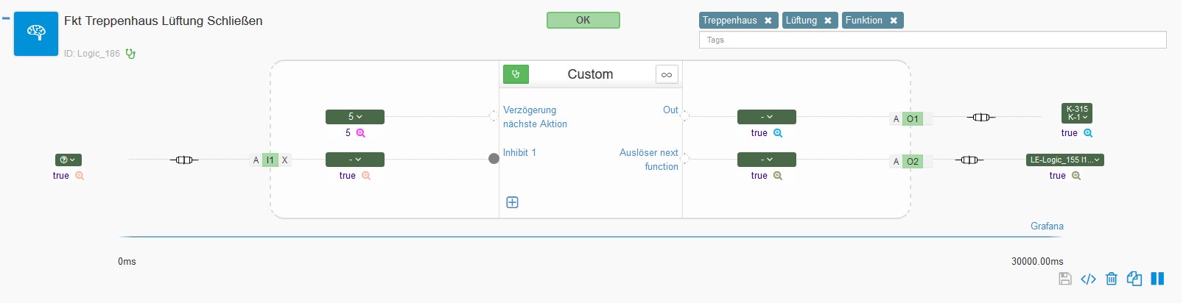Click the infinity loop icon in the Custom block
This screenshot has height=303, width=1186.
coord(667,74)
